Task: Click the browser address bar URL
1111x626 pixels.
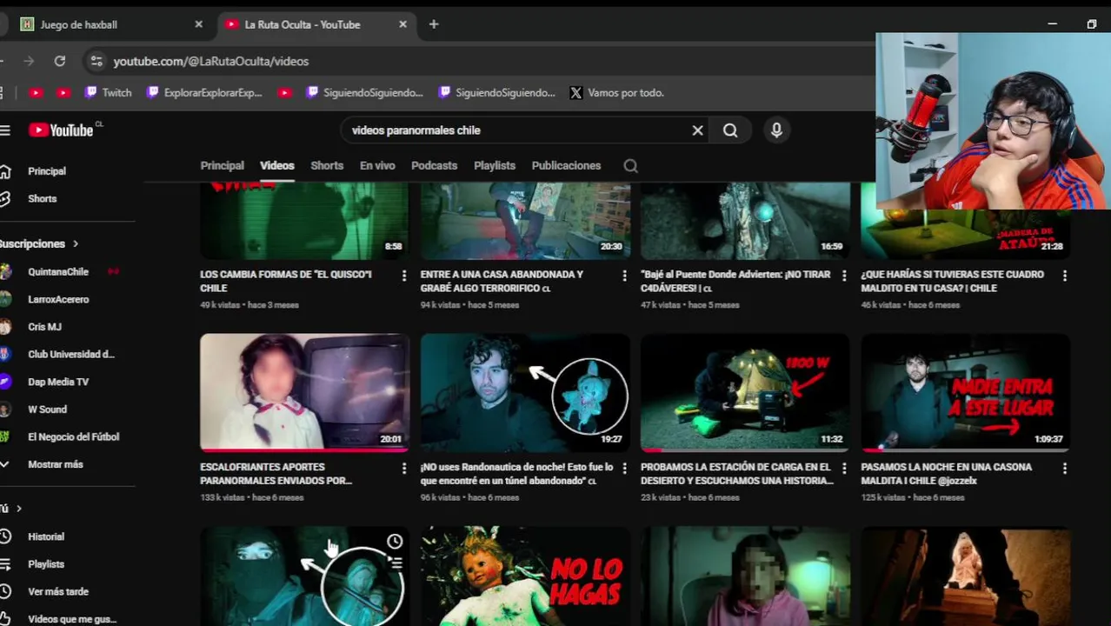Action: [211, 61]
